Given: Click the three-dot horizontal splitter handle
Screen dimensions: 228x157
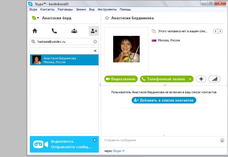Looking at the screenshot, I should click(165, 85).
